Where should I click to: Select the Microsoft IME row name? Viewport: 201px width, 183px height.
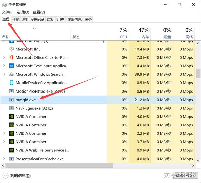[28, 49]
